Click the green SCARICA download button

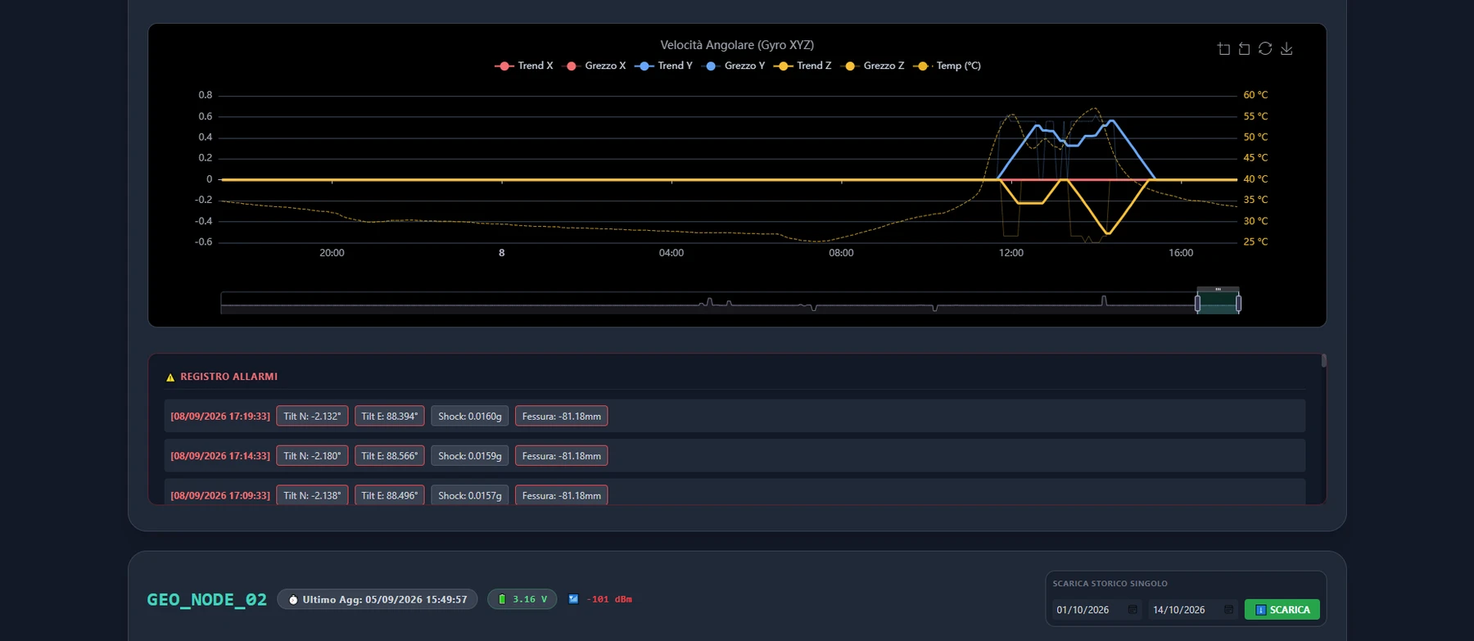[1282, 610]
